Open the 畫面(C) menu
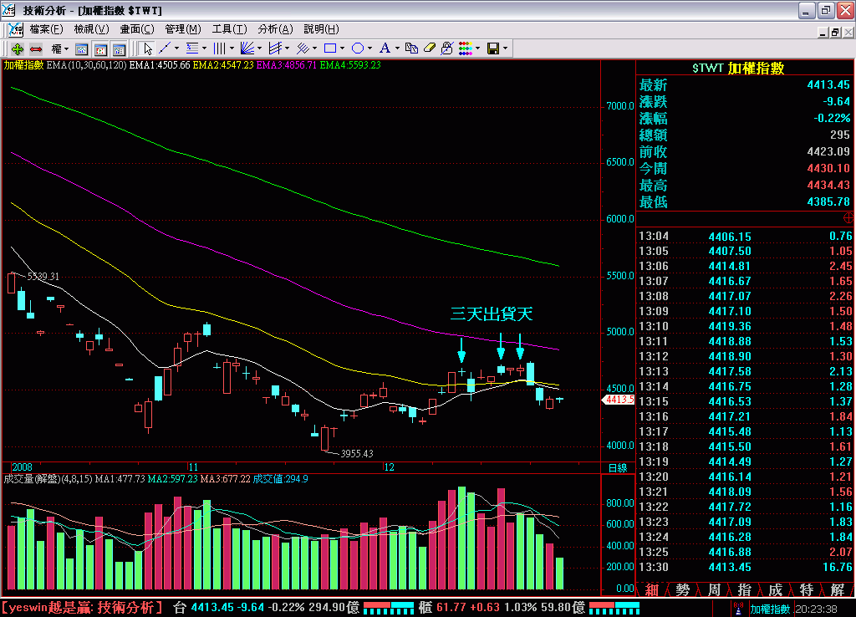 [137, 29]
